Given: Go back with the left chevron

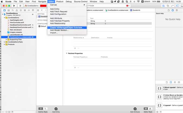Looking at the screenshot, I should pyautogui.click(x=42, y=10).
